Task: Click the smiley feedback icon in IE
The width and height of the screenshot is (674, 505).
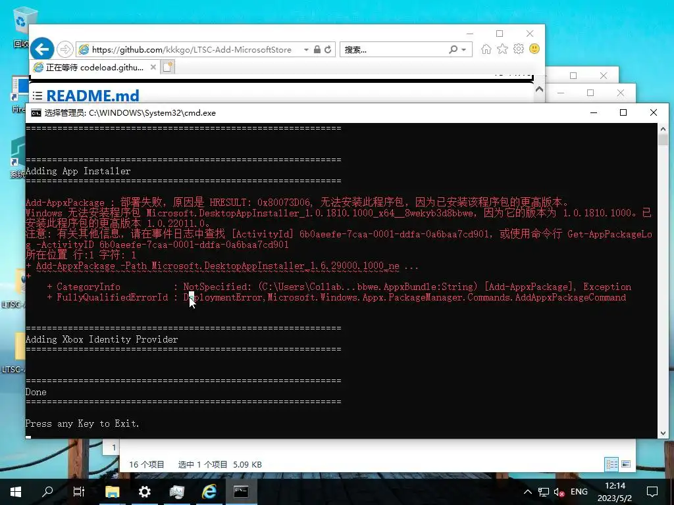Action: [x=534, y=49]
